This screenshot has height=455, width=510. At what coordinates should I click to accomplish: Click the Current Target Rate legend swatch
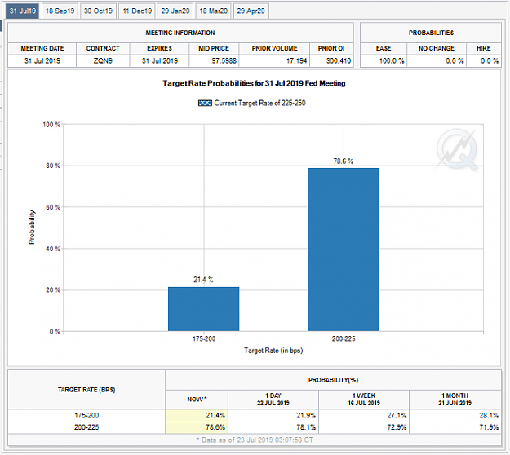[x=205, y=104]
